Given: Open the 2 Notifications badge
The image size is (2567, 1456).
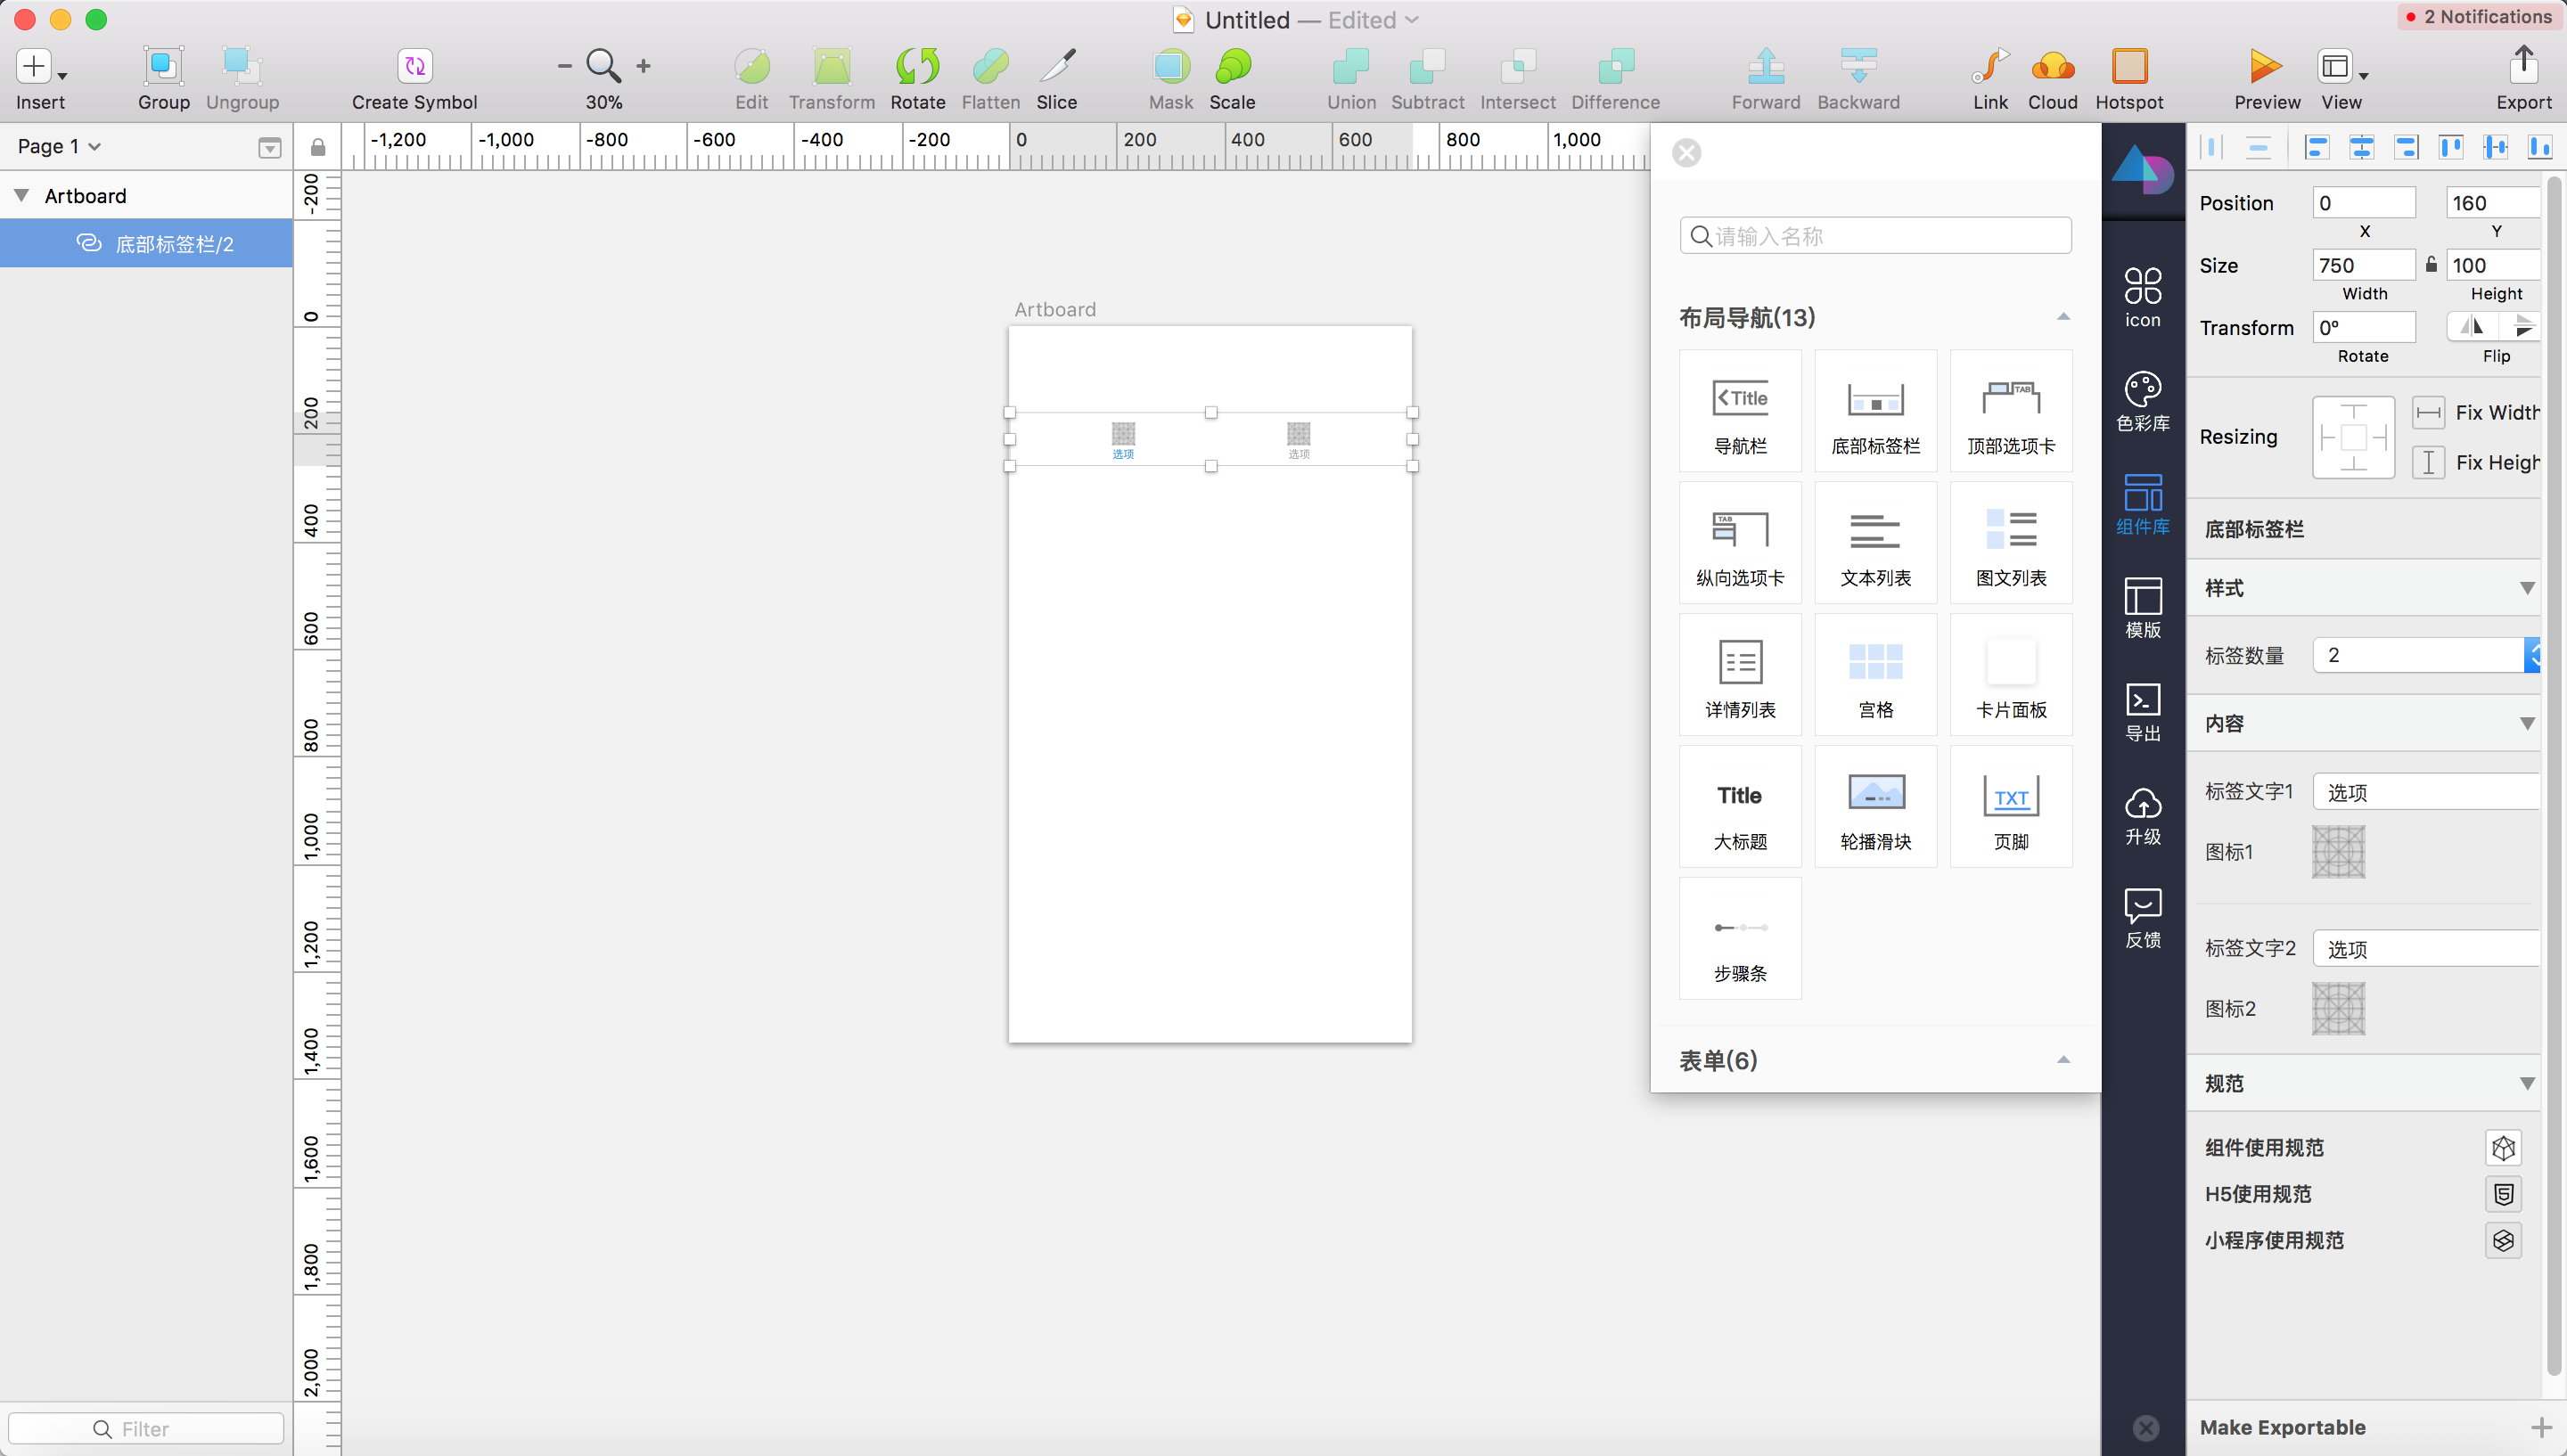Looking at the screenshot, I should click(x=2480, y=17).
